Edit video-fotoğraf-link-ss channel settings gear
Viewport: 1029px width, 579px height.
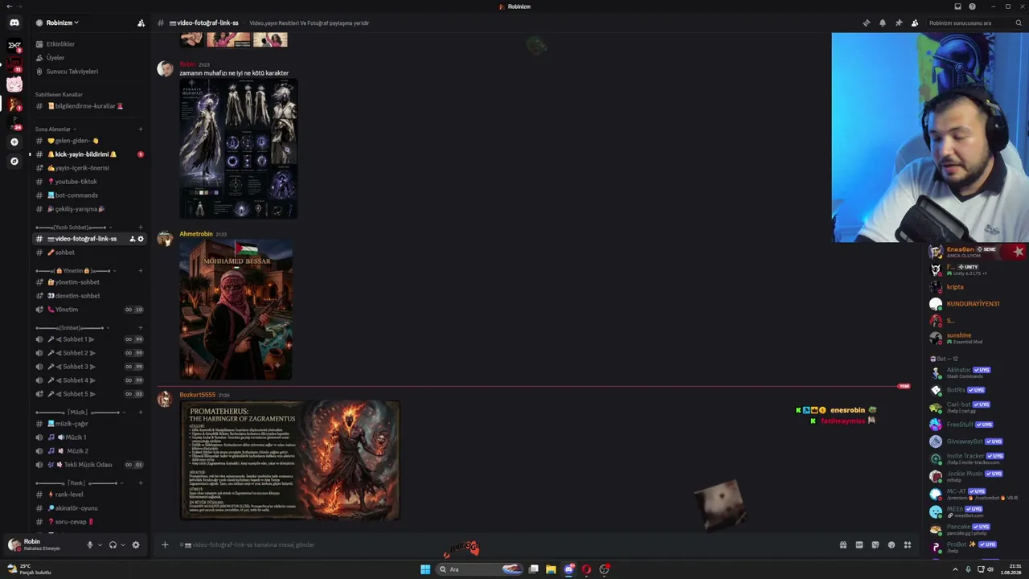click(x=141, y=239)
